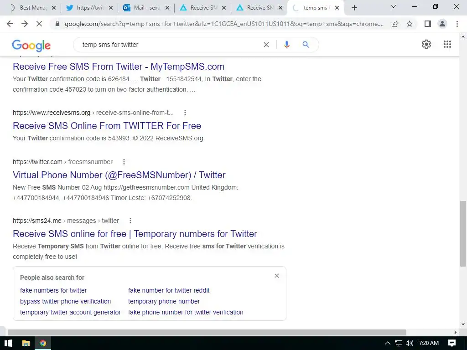Open the Chrome three-dot menu
467x350 pixels.
click(x=457, y=24)
